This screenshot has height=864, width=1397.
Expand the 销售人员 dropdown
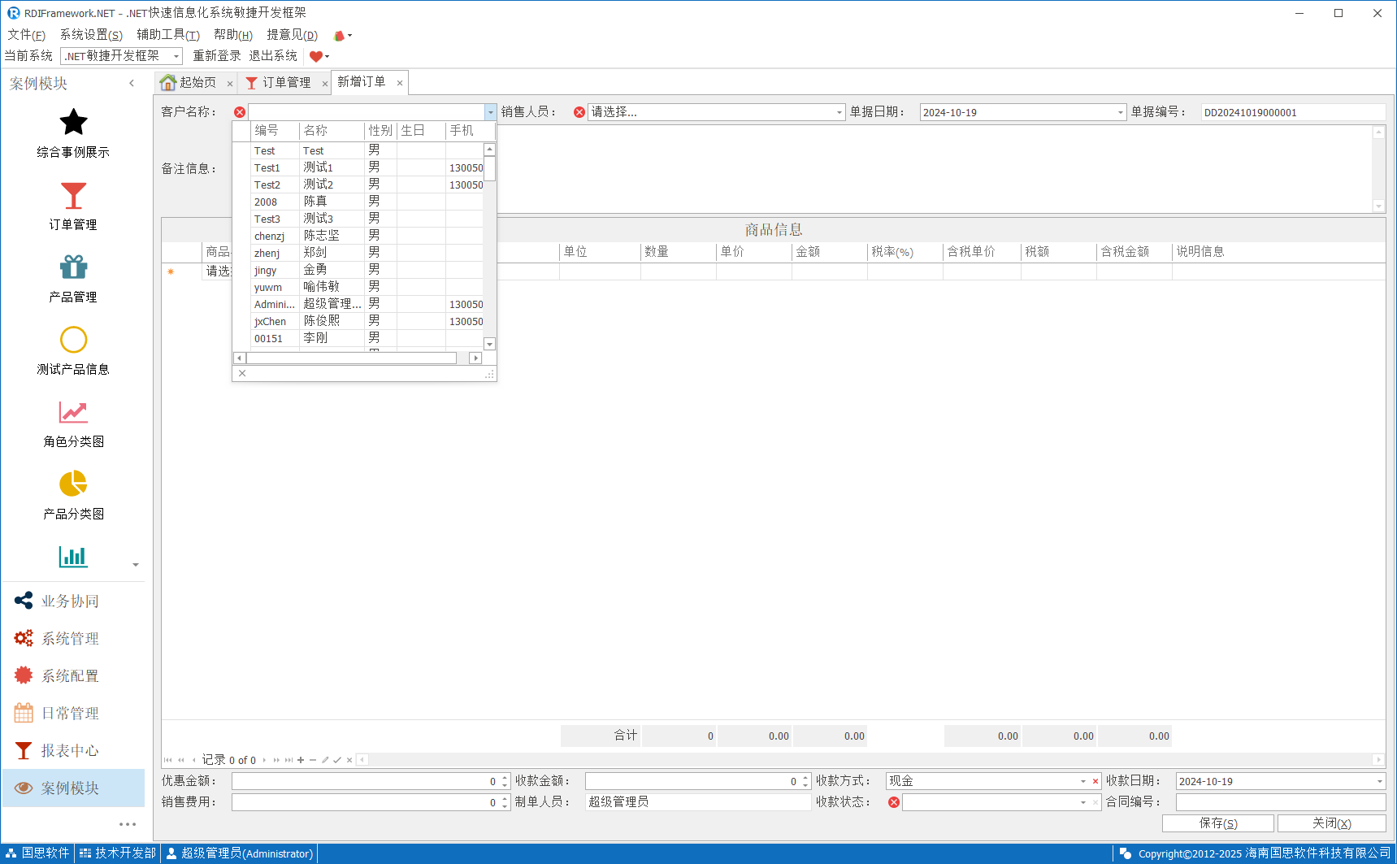coord(839,112)
